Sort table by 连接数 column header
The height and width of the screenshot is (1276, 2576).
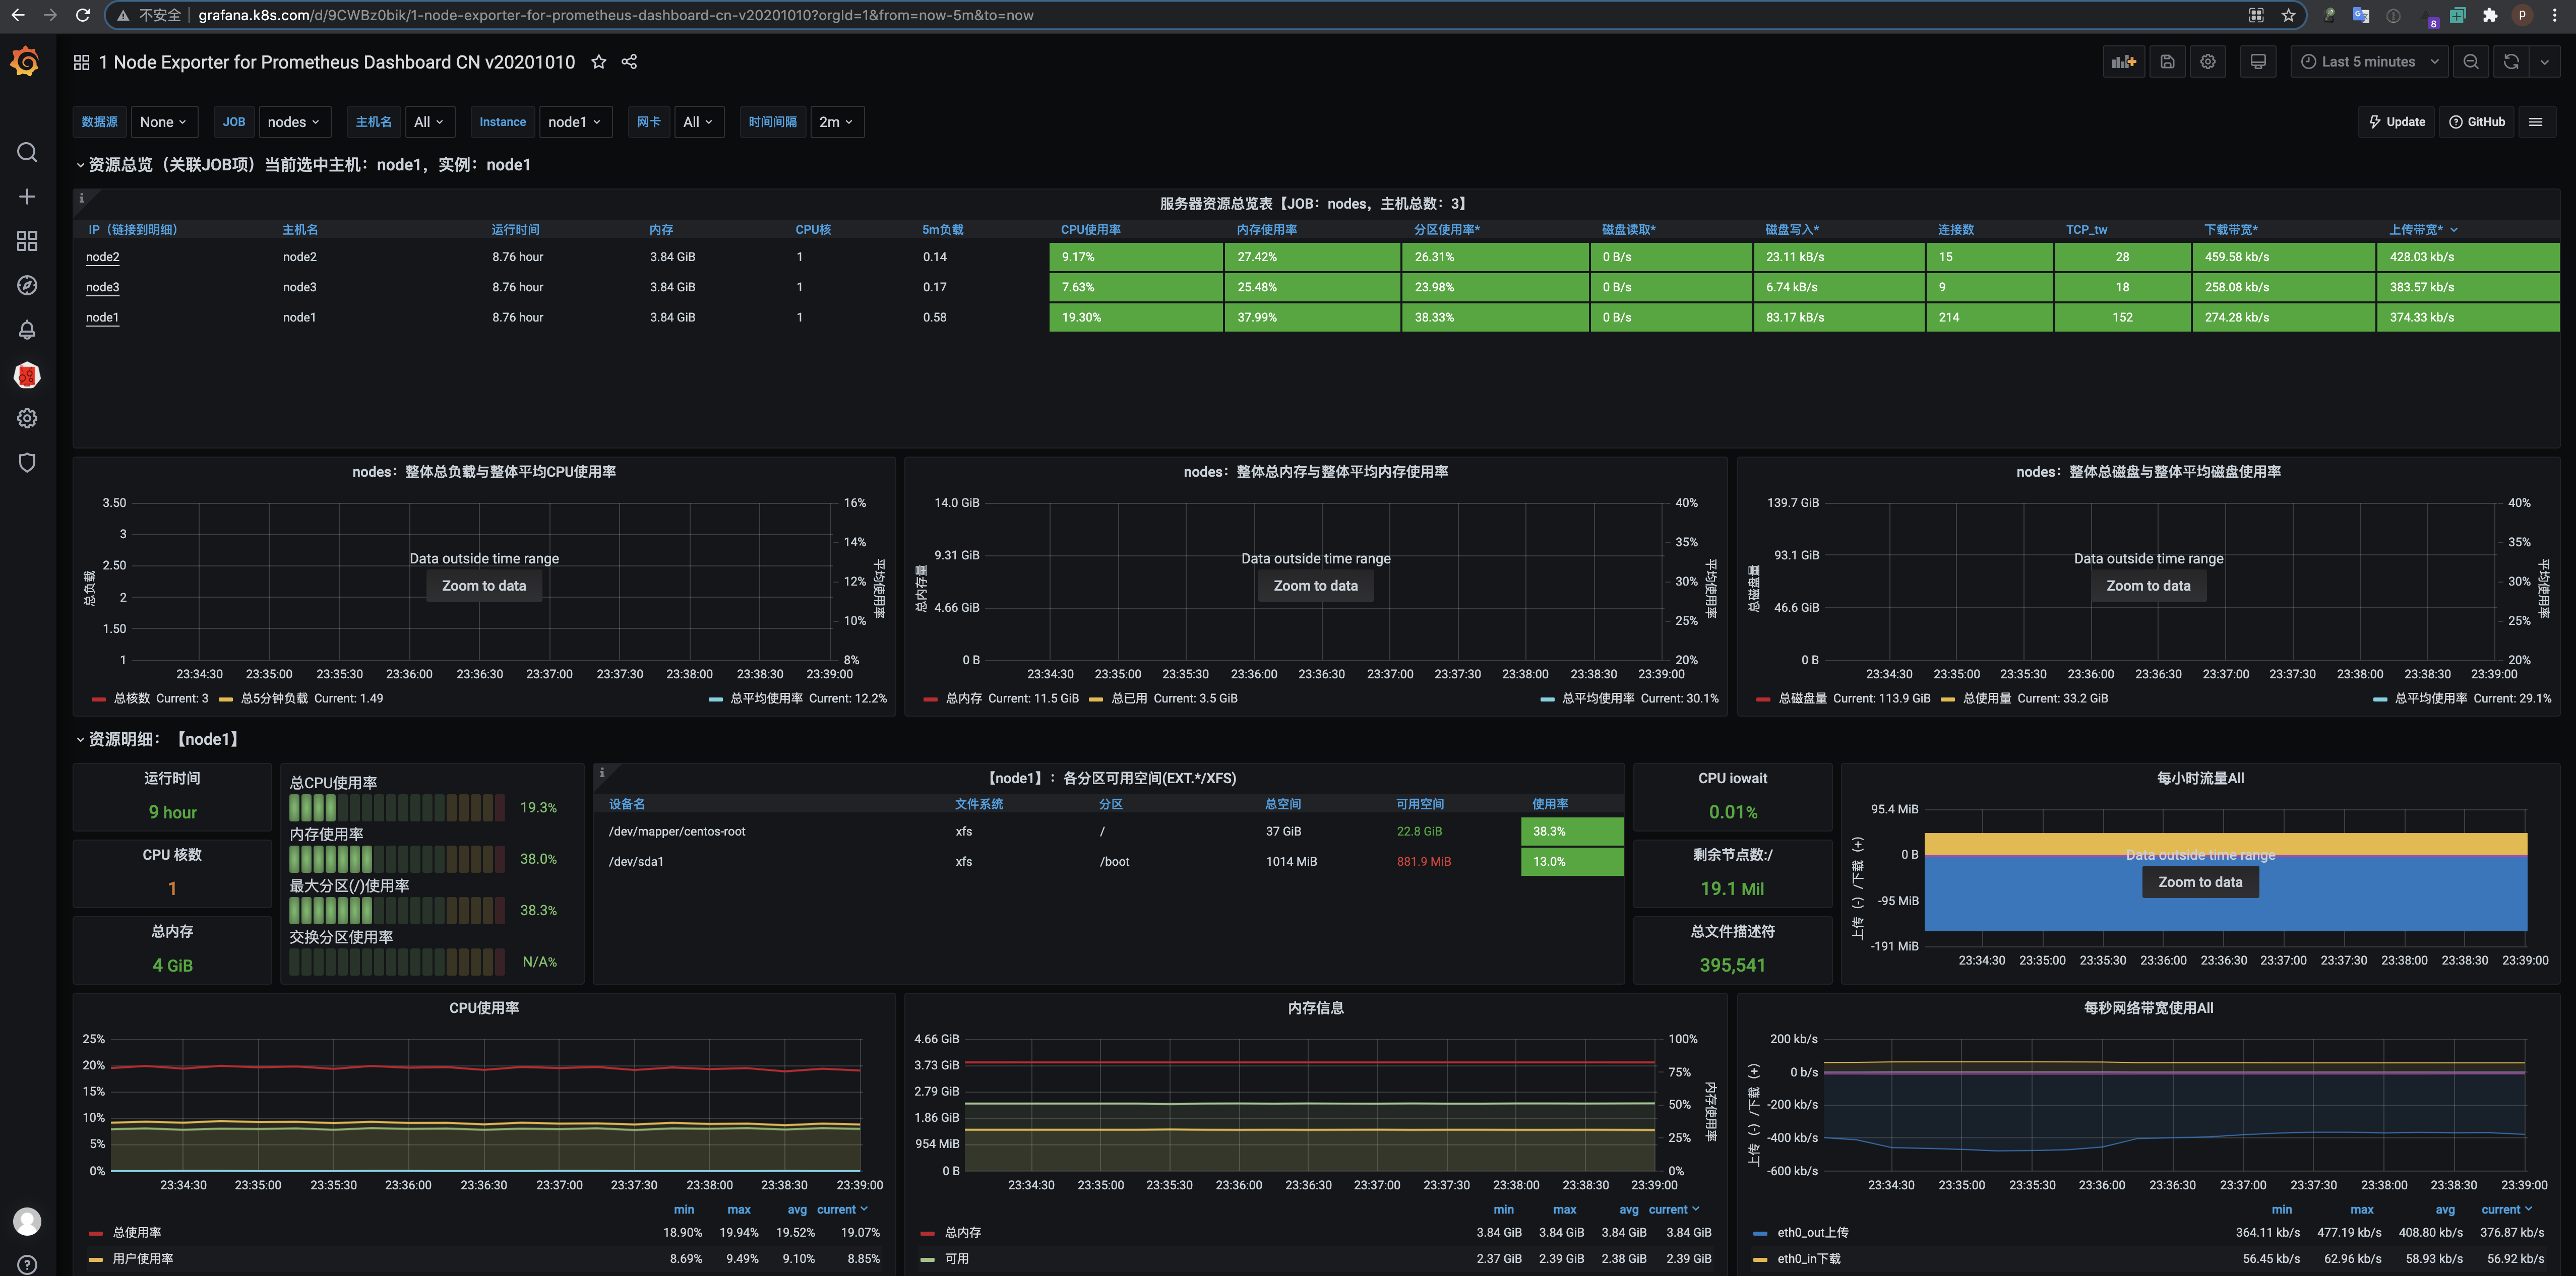(x=1955, y=230)
